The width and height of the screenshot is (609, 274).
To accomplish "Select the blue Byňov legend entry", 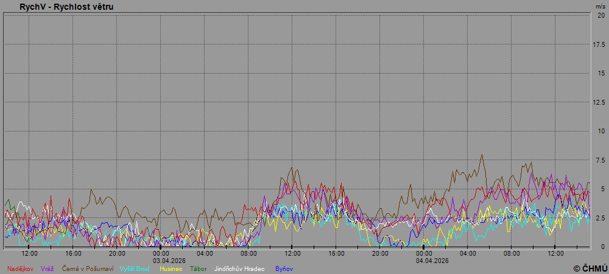I will (284, 269).
